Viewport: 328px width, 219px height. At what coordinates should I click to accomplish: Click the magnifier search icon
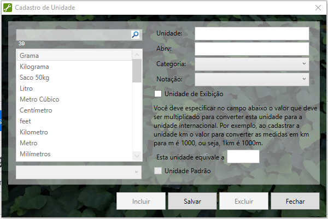coord(136,34)
